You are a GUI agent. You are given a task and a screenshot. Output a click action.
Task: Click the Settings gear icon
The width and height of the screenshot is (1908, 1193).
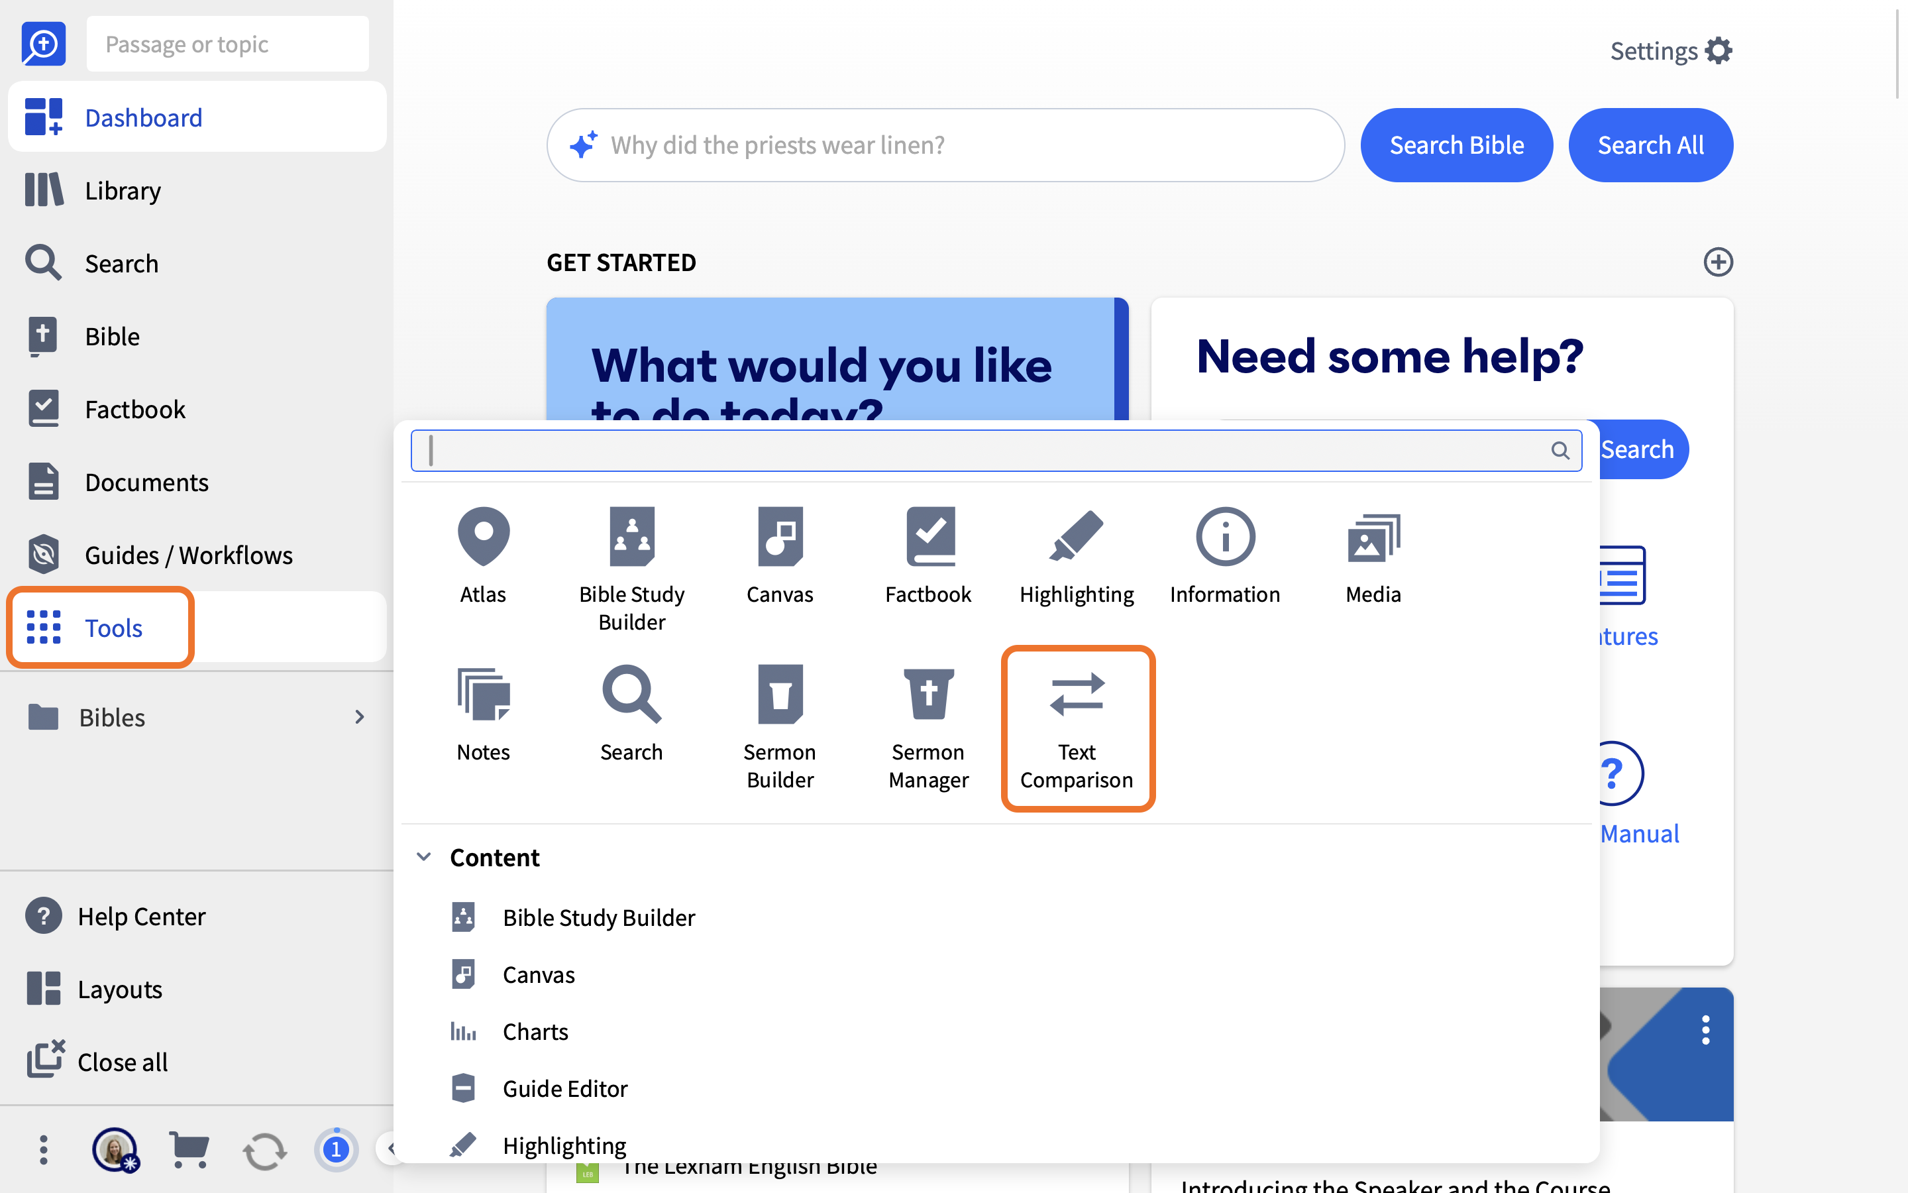click(1718, 50)
